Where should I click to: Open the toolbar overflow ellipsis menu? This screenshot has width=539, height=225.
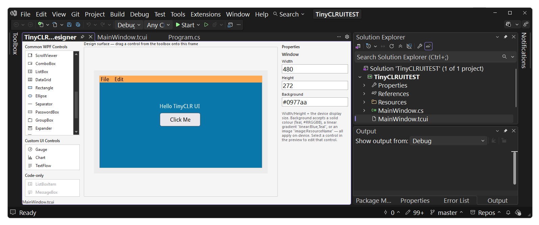pos(239,25)
